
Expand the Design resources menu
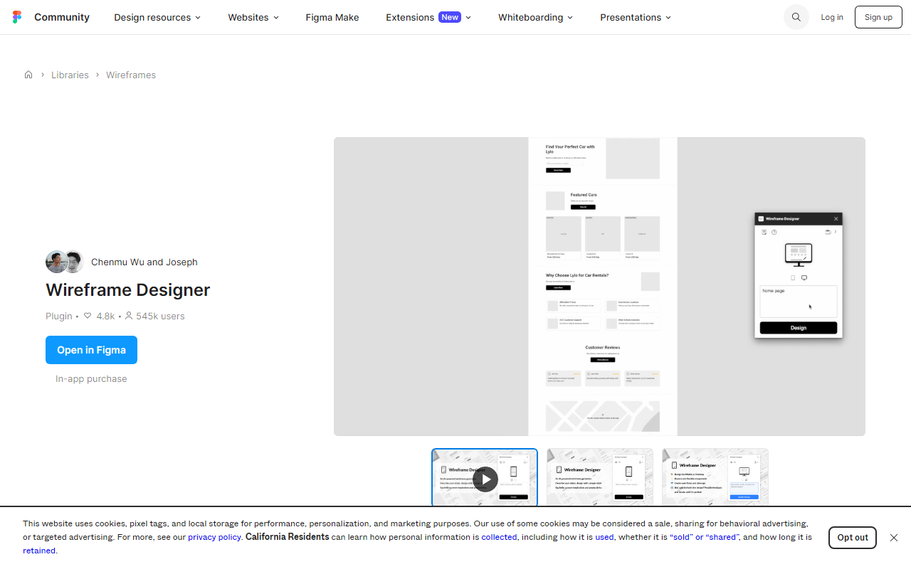tap(157, 17)
